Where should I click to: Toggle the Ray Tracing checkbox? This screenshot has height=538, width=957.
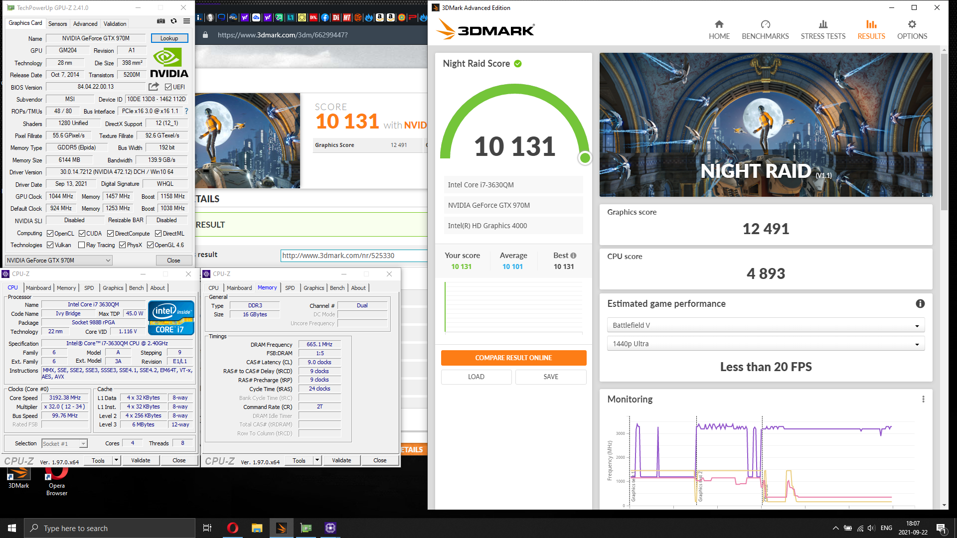click(81, 245)
